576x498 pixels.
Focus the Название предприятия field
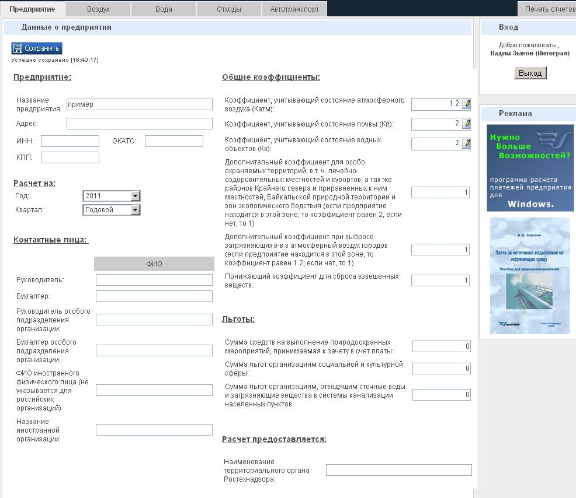point(139,104)
